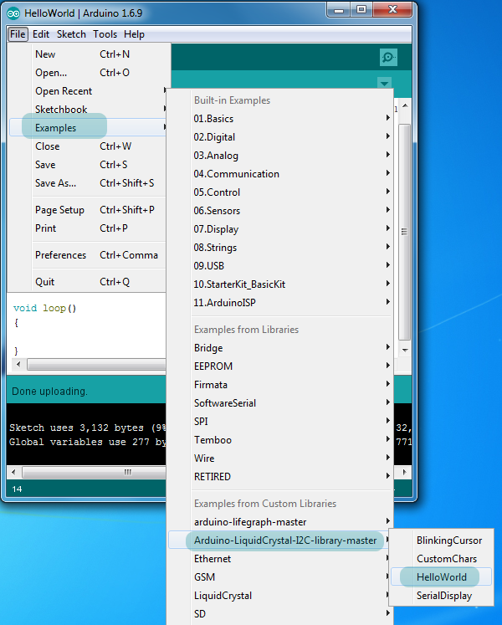
Task: Select the Examples menu entry
Action: pyautogui.click(x=88, y=127)
